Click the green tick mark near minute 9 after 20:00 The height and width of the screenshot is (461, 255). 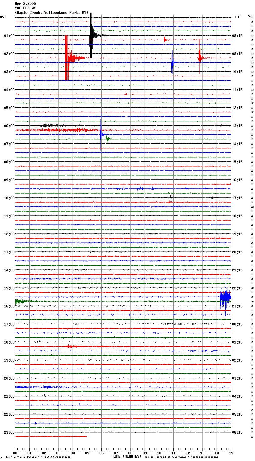point(141,390)
